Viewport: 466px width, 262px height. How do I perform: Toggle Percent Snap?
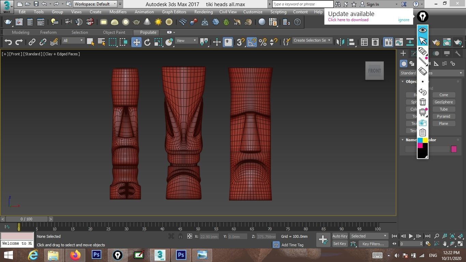263,42
